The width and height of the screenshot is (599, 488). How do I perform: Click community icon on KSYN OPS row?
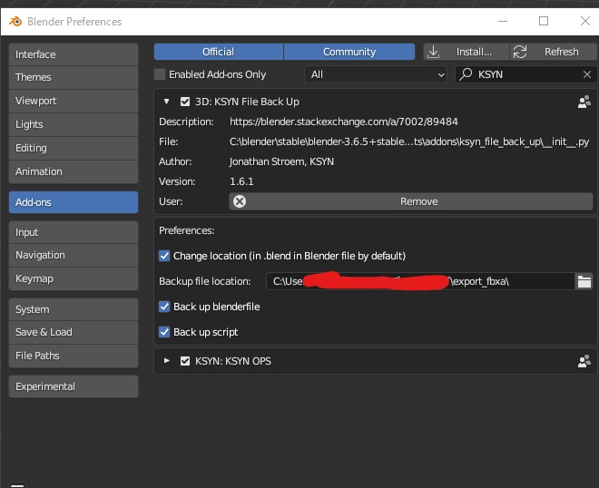[584, 361]
